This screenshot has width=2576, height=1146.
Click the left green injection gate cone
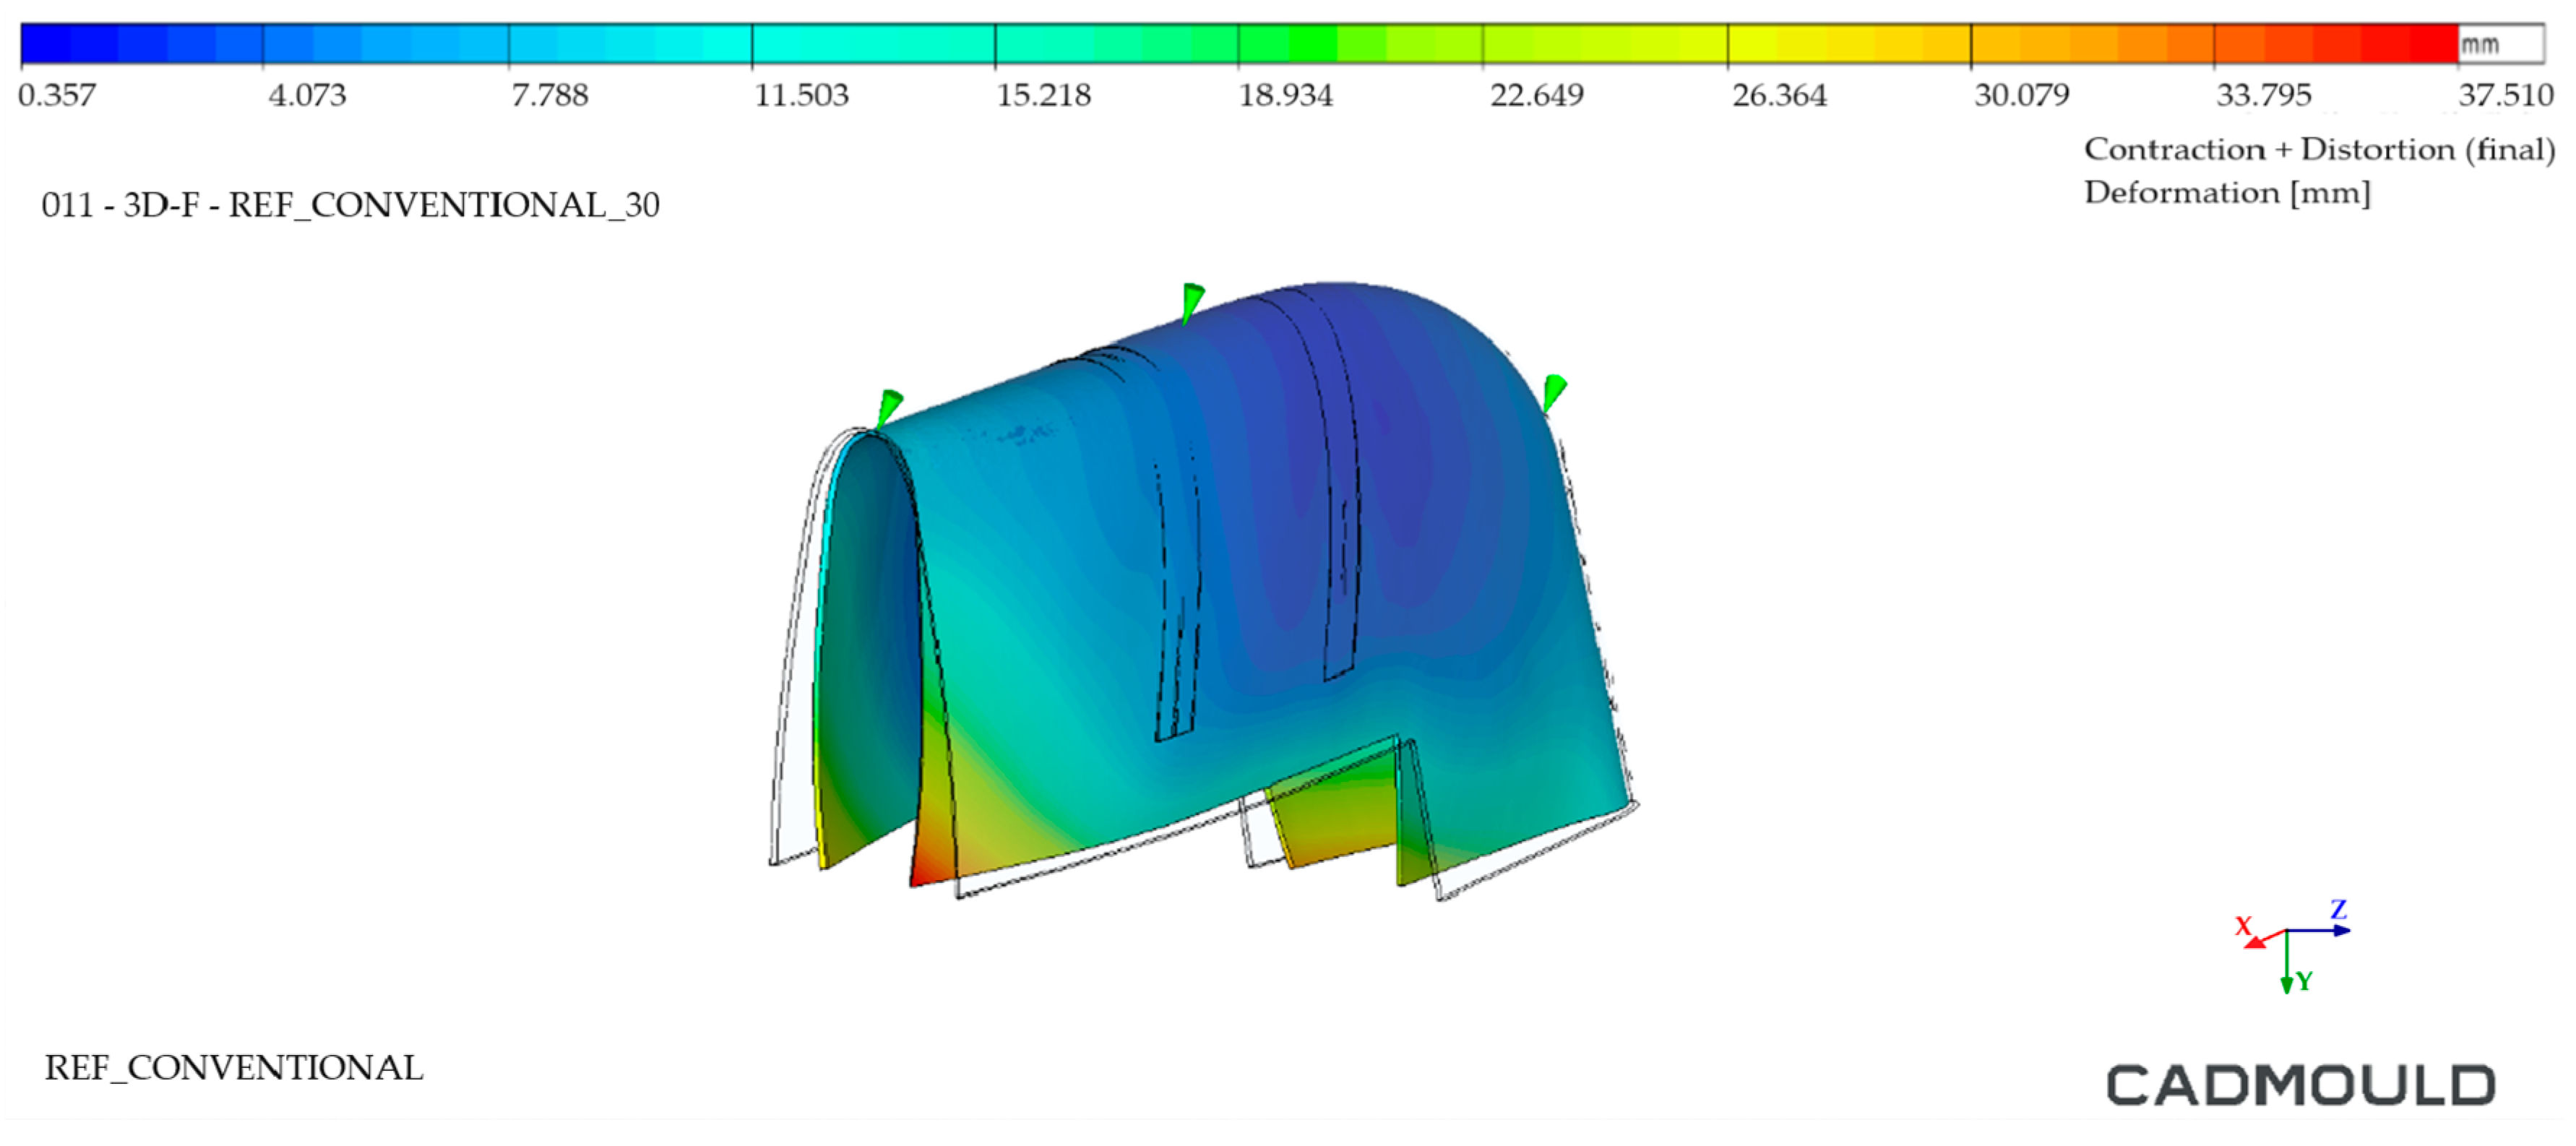tap(888, 408)
